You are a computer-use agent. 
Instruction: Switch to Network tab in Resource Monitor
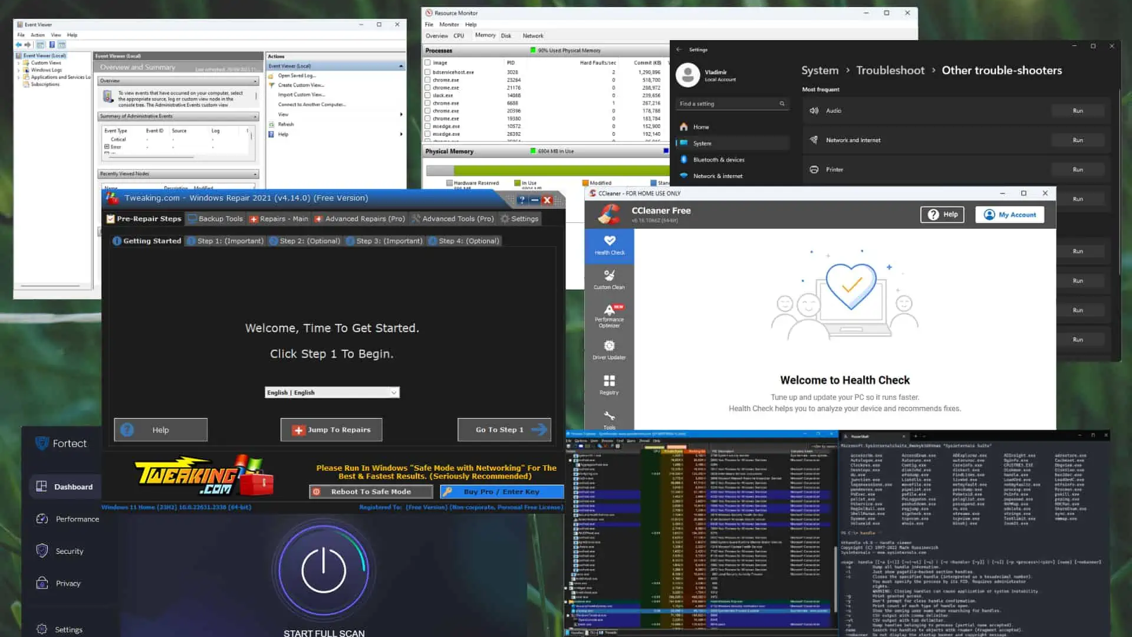[x=533, y=36]
